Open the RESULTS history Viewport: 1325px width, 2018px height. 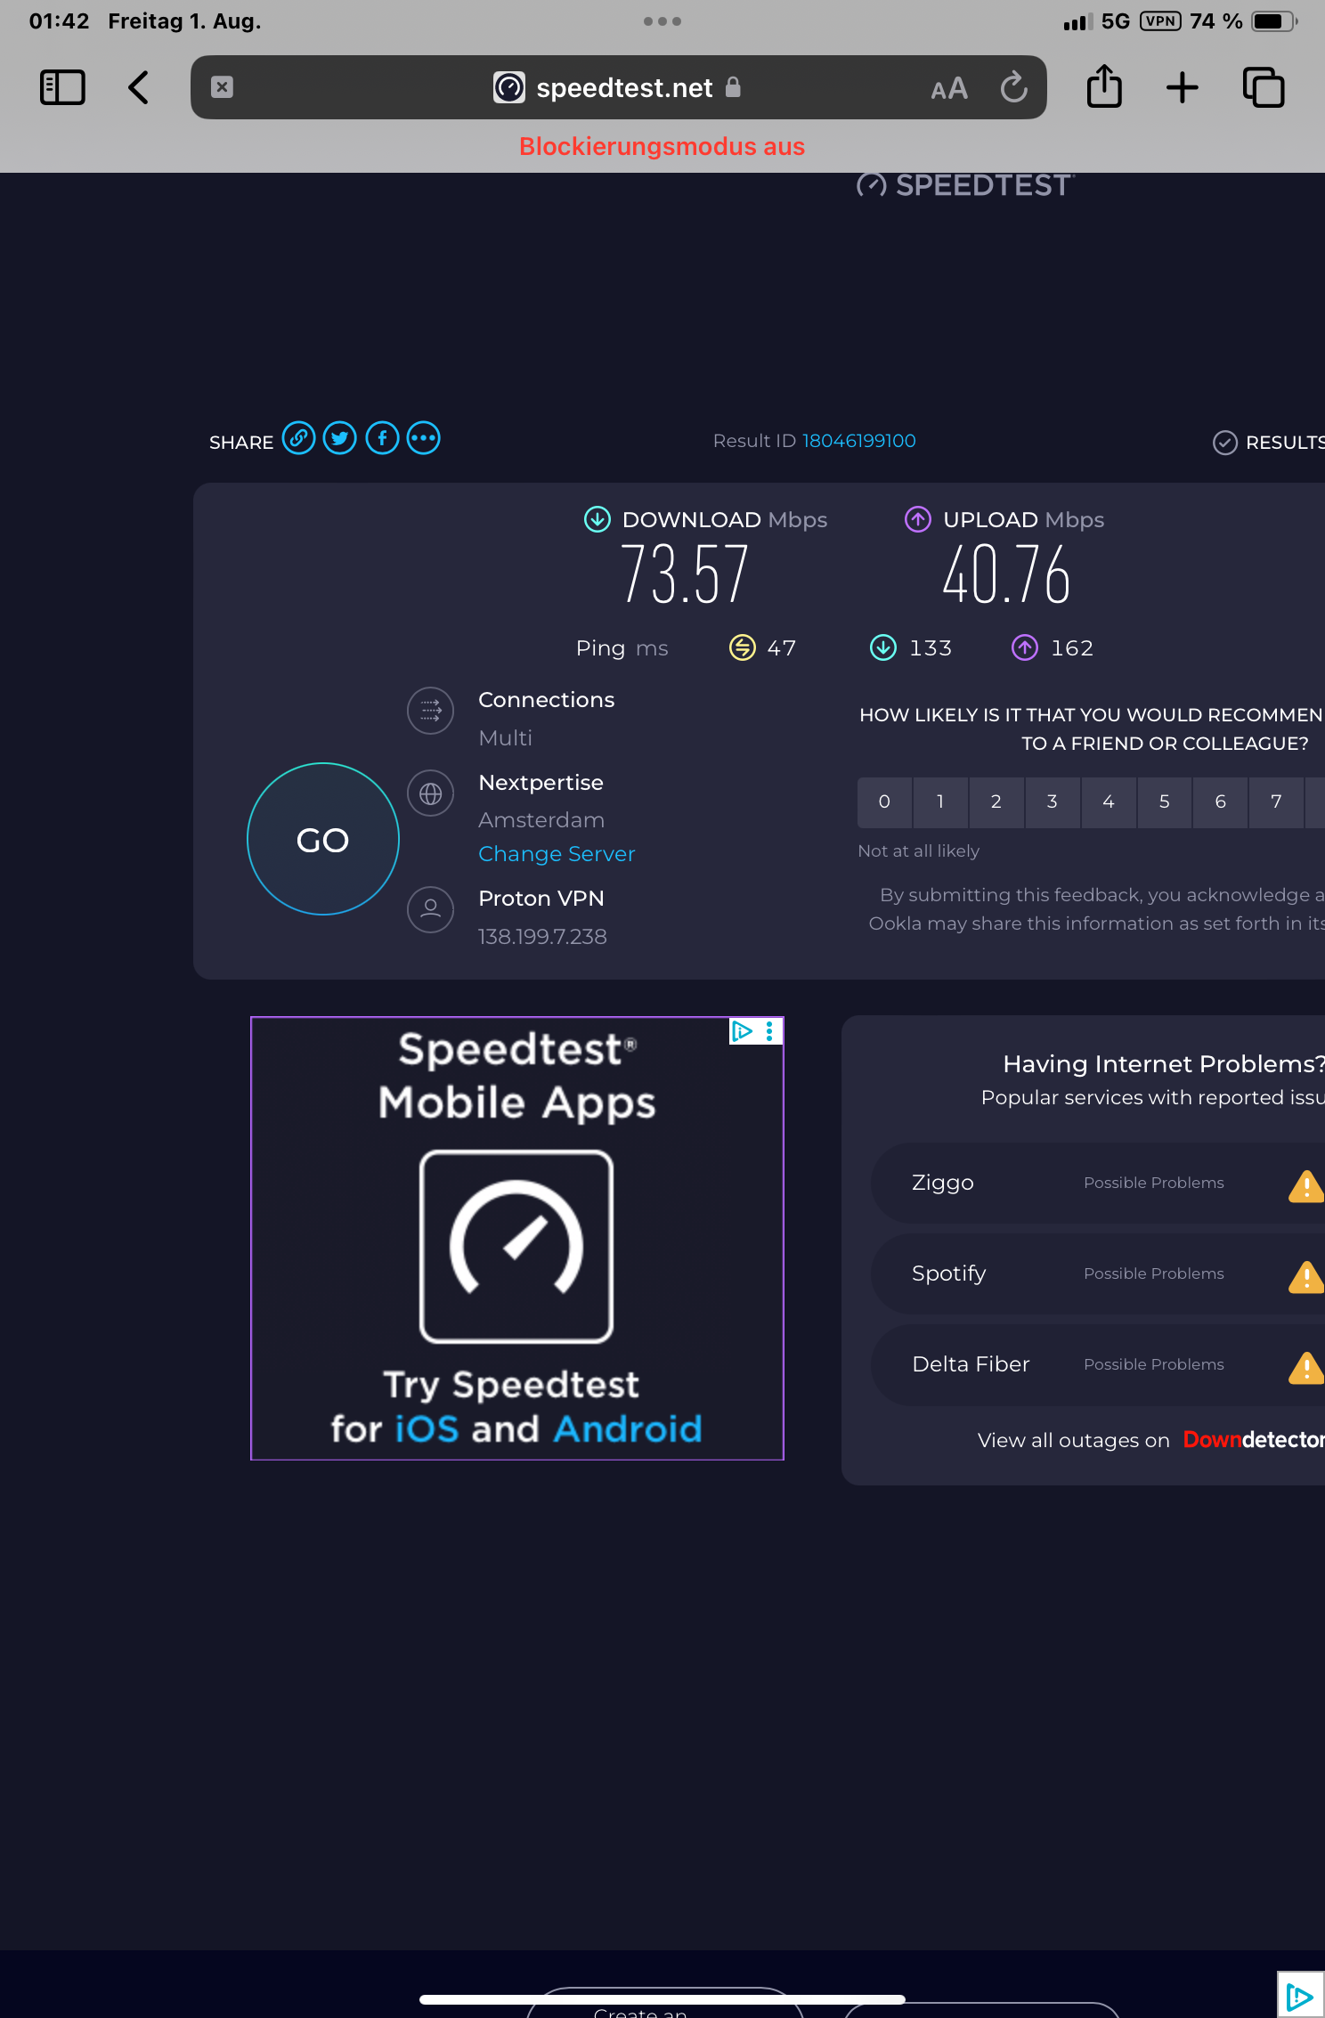point(1270,442)
